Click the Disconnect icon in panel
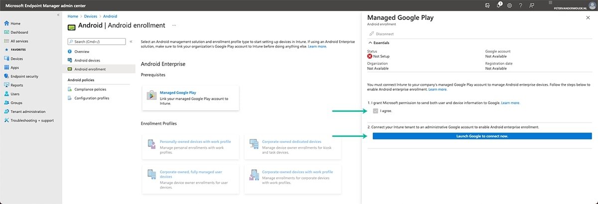Viewport: 598px width, 204px height. pyautogui.click(x=371, y=34)
